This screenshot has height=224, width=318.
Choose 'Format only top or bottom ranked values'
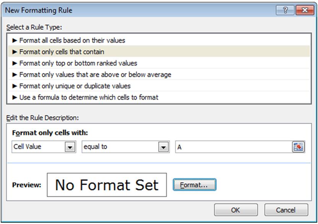pyautogui.click(x=159, y=63)
